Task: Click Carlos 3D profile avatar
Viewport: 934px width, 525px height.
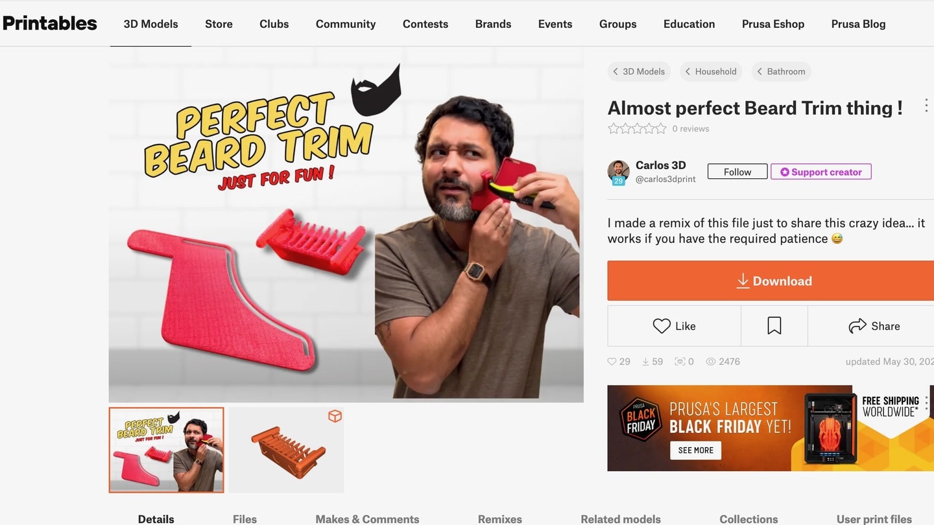Action: point(618,172)
